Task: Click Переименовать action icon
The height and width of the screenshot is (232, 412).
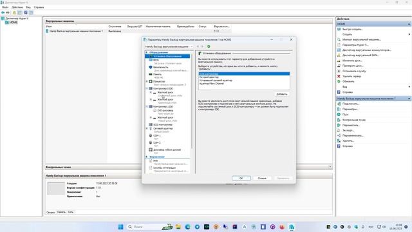Action: click(x=339, y=136)
